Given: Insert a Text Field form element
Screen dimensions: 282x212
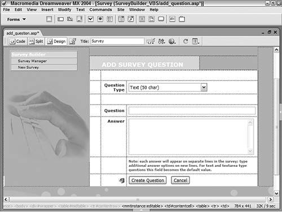Looking at the screenshot, I should [60, 19].
